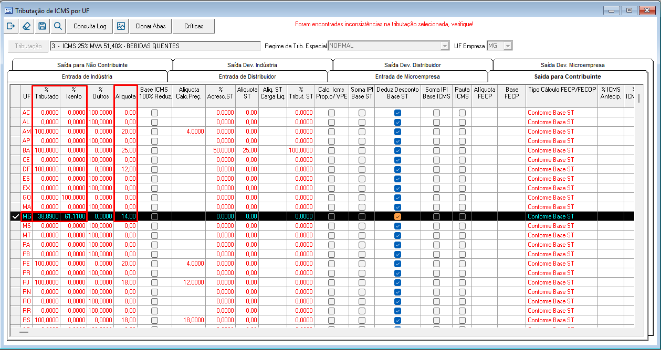Toggle Base ICMS 100% Reduz. checkbox for AC
The height and width of the screenshot is (350, 661).
click(x=154, y=113)
